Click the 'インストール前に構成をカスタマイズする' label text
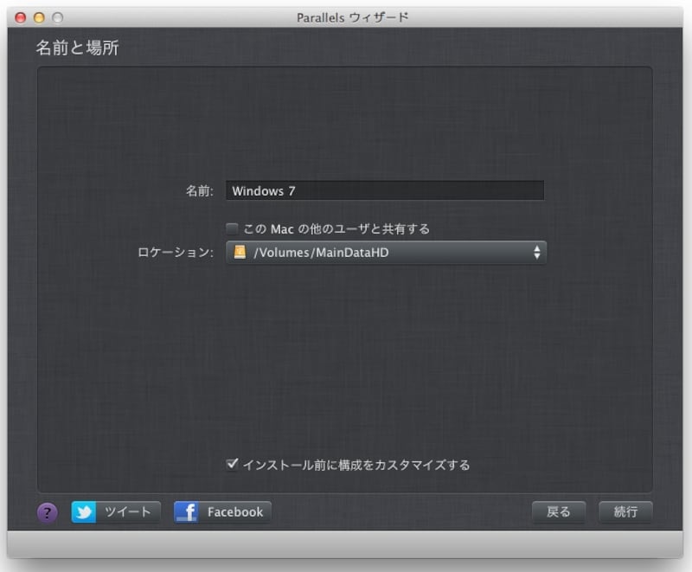Screen dimensions: 692x572 (x=356, y=466)
